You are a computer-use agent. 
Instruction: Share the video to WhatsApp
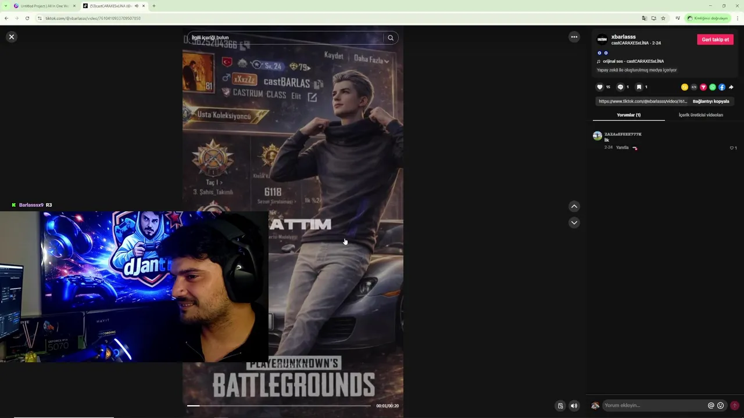713,87
